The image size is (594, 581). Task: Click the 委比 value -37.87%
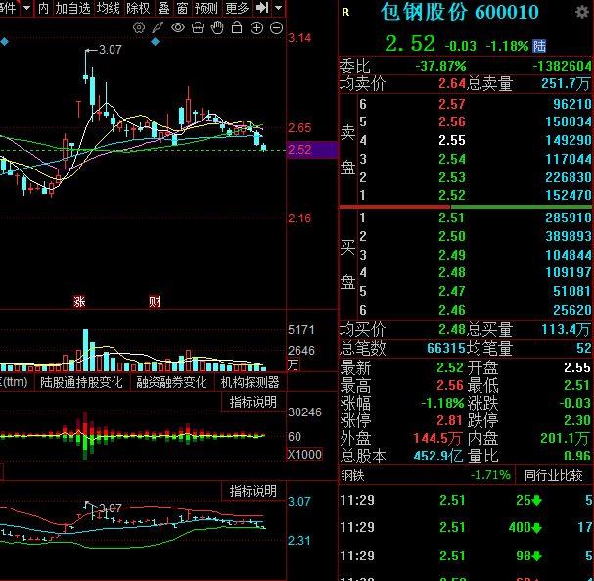pos(440,67)
